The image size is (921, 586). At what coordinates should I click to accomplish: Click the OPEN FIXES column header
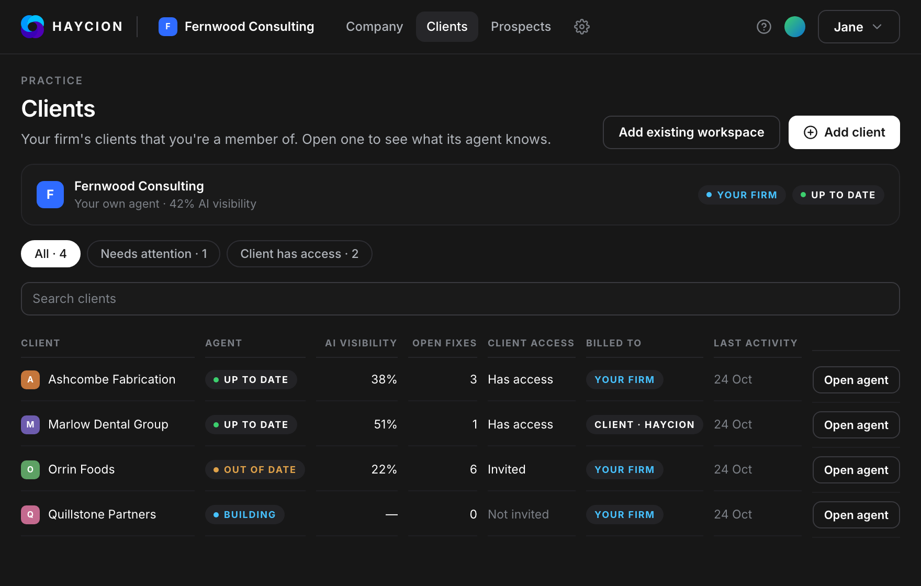click(444, 343)
